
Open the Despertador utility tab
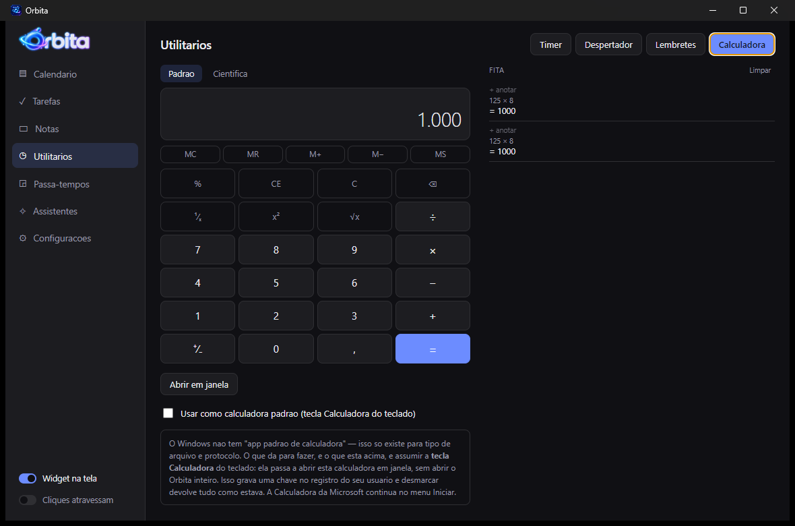(608, 45)
